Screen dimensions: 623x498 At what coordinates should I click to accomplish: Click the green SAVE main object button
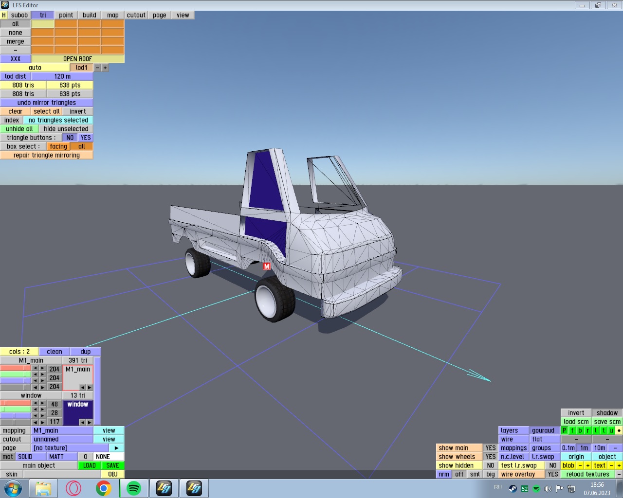tap(113, 465)
